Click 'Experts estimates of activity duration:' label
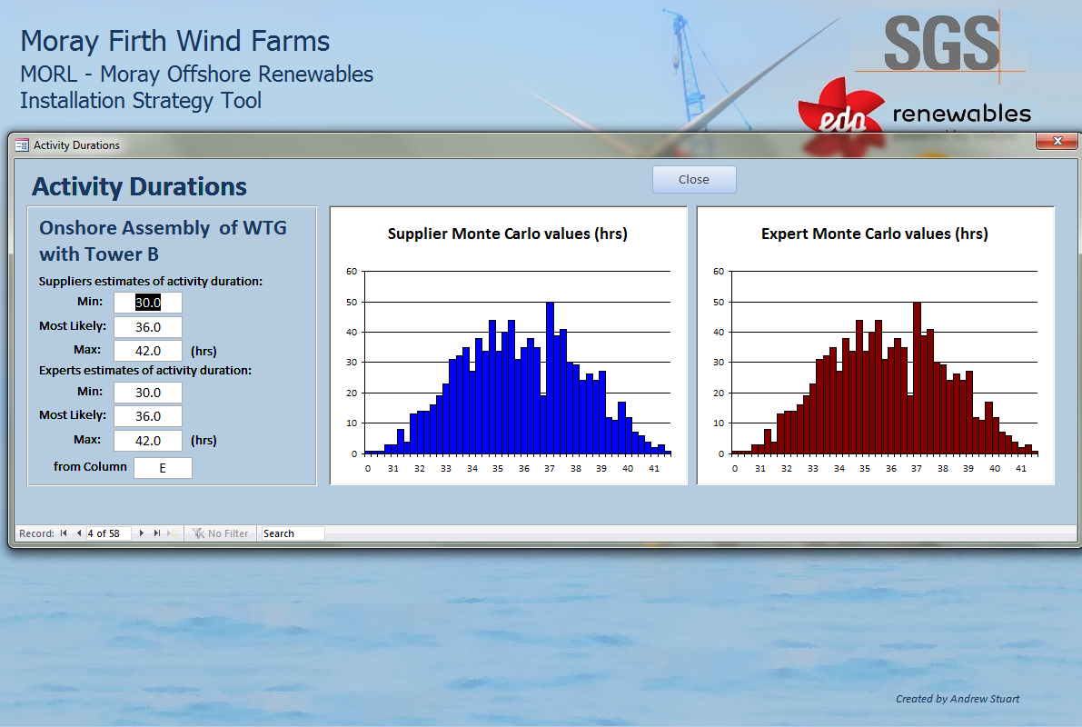The image size is (1082, 727). pos(145,370)
